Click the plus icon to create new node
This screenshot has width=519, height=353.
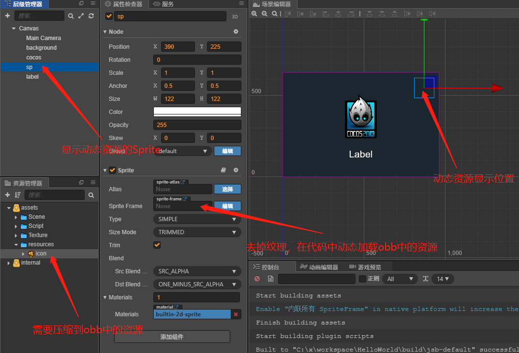7,15
